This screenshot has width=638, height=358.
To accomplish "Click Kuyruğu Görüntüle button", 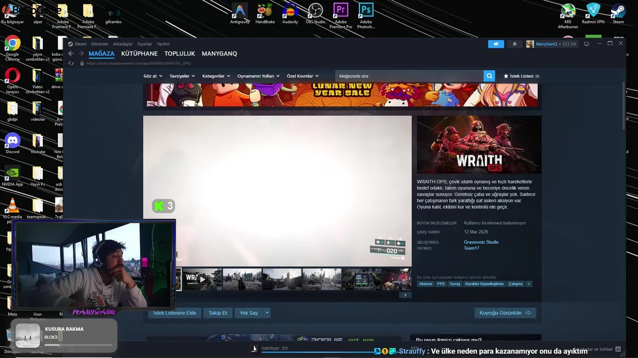I will tap(505, 313).
